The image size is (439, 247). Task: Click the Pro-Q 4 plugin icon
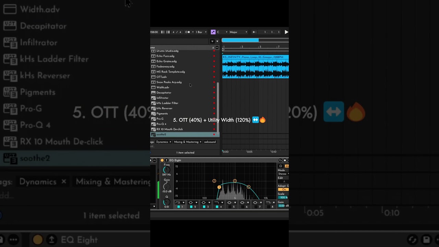pyautogui.click(x=153, y=124)
